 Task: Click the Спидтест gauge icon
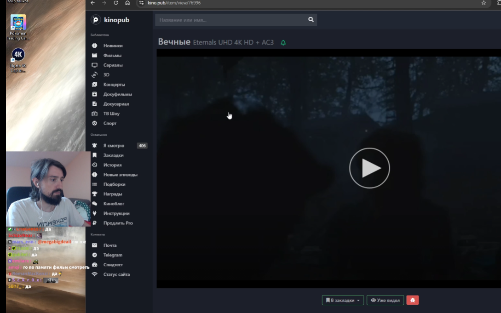[95, 264]
